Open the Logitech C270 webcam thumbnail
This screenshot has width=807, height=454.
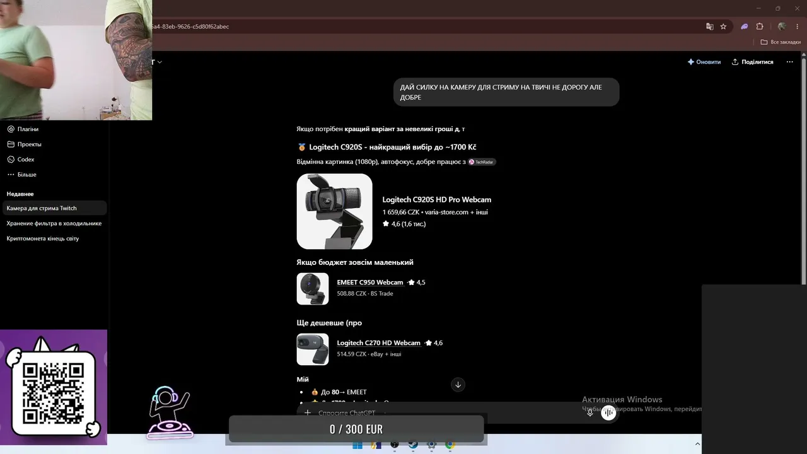coord(313,349)
